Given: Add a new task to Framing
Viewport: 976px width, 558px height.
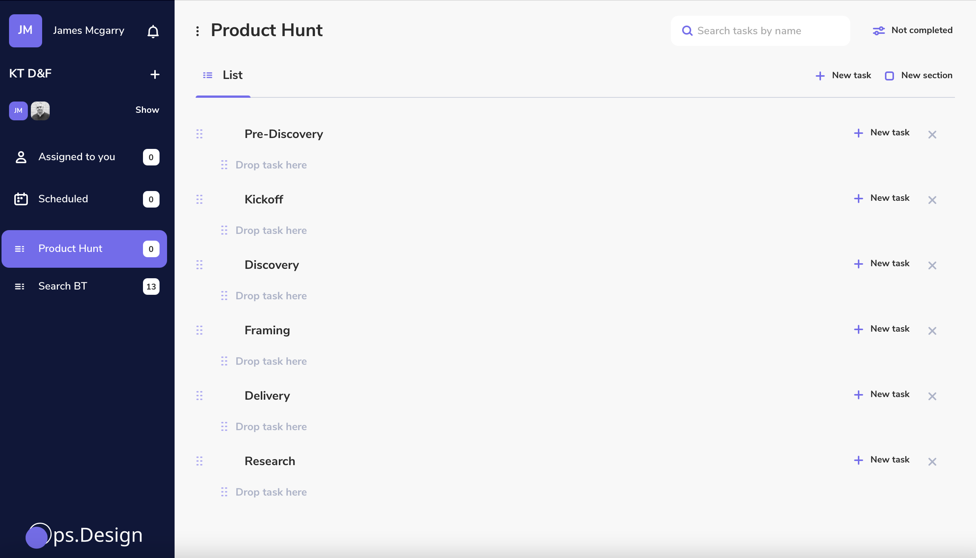Looking at the screenshot, I should point(882,329).
